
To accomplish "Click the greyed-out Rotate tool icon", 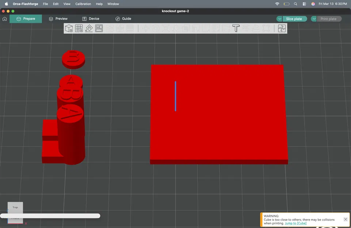I will click(156, 28).
